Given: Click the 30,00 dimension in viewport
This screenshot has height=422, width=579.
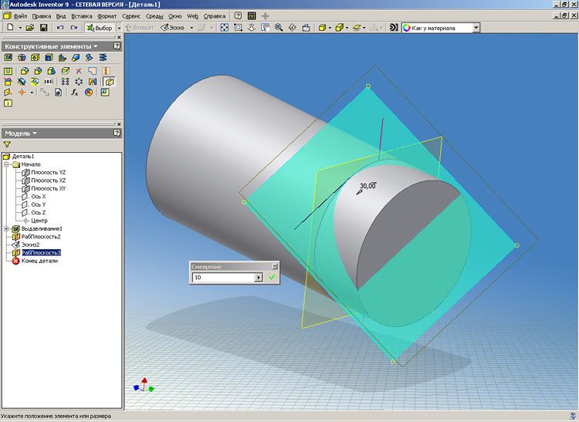Looking at the screenshot, I should (x=367, y=186).
